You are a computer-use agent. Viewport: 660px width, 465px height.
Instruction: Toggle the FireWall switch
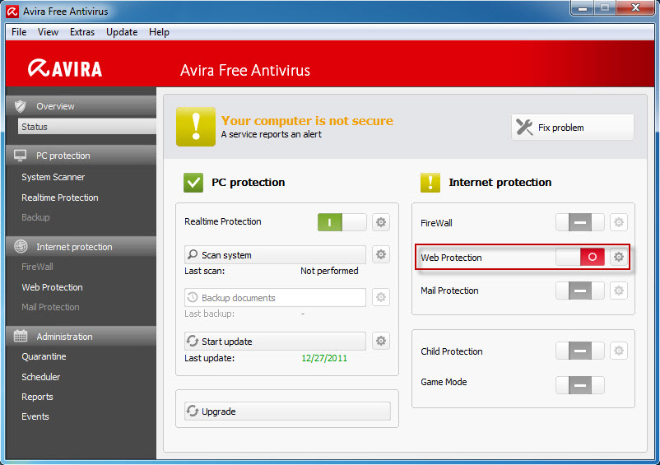pyautogui.click(x=579, y=222)
